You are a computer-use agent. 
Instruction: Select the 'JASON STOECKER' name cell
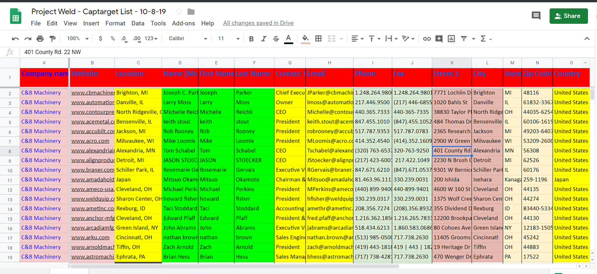180,160
